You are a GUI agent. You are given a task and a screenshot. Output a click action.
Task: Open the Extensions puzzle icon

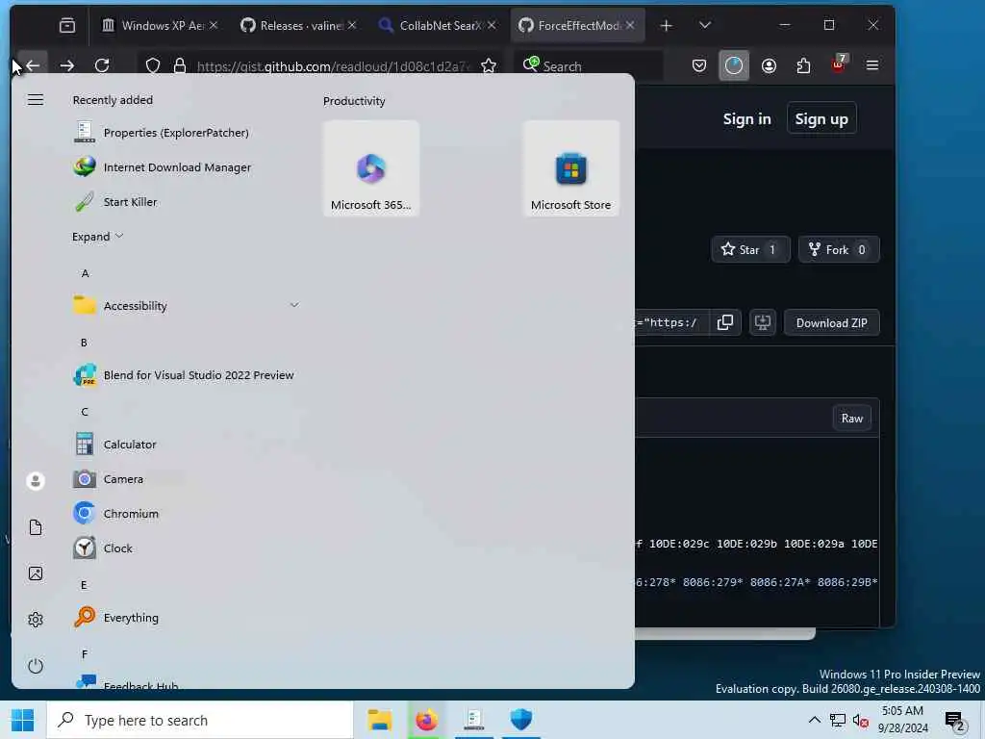[x=803, y=65]
